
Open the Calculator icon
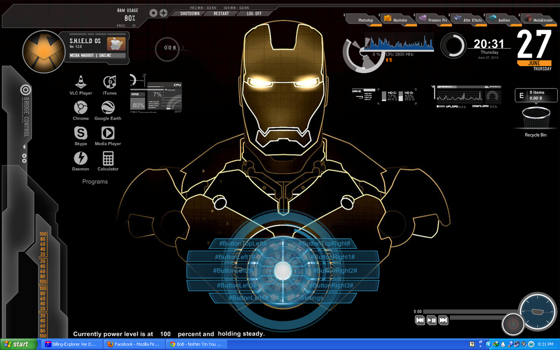pyautogui.click(x=108, y=158)
